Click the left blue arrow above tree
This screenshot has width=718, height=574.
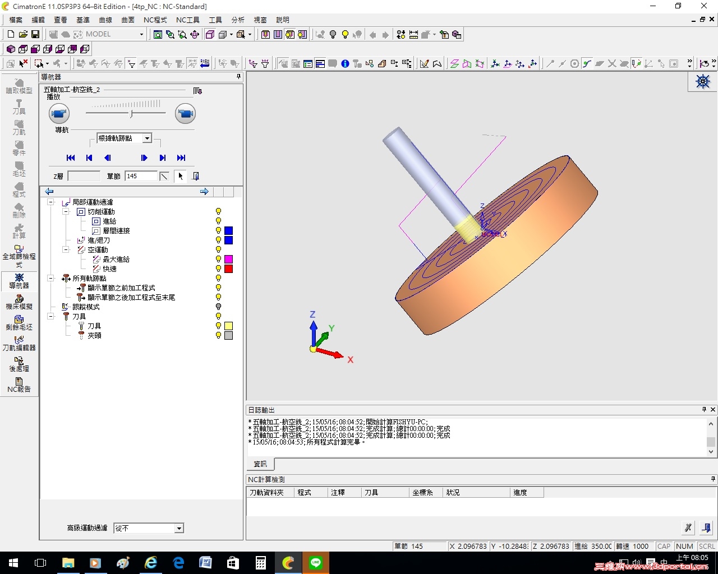pyautogui.click(x=49, y=192)
